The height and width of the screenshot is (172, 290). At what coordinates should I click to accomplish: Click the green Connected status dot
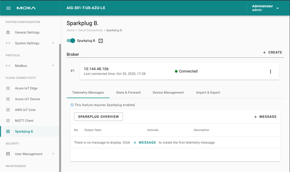(176, 71)
